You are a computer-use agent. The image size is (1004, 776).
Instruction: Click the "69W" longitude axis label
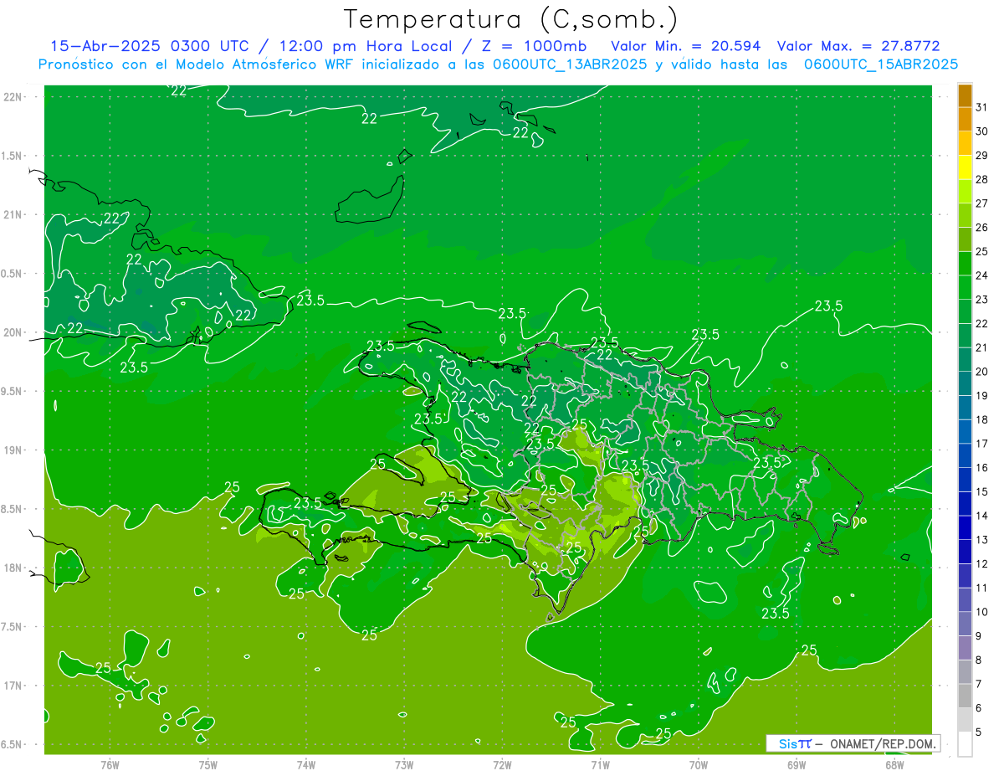tap(797, 765)
